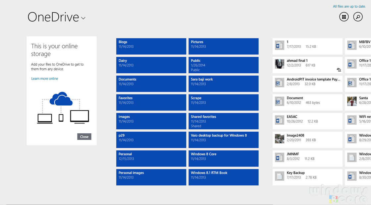Click the Word icon on the EA5AC file
The image size is (371, 205).
click(279, 120)
